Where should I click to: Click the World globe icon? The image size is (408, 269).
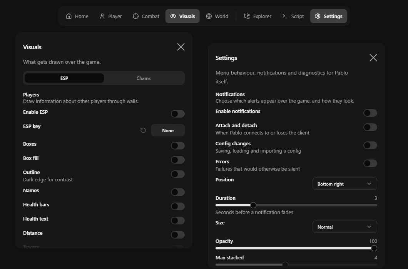point(209,16)
